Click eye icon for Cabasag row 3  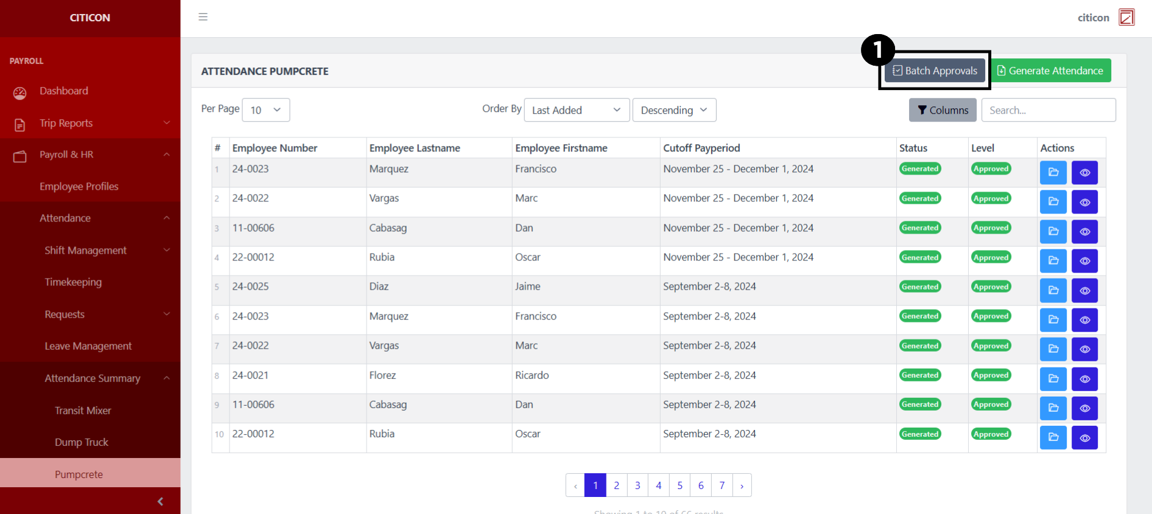point(1084,231)
